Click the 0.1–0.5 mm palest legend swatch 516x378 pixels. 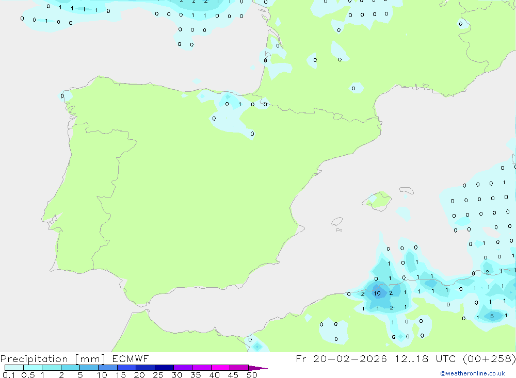pyautogui.click(x=14, y=368)
